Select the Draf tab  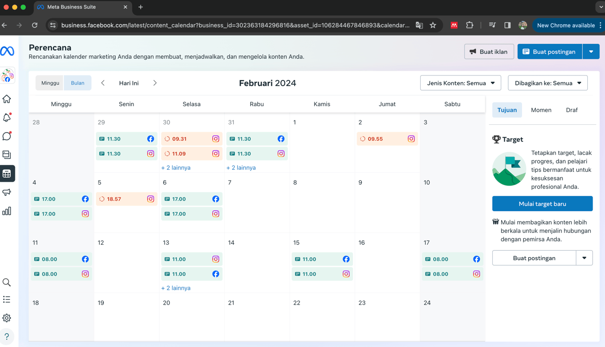[572, 110]
